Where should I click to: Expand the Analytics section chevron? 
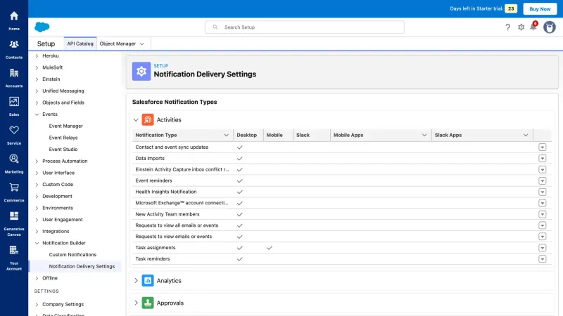coord(136,280)
